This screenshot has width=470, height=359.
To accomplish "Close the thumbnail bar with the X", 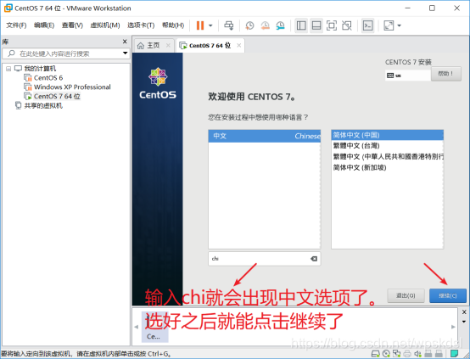I will pyautogui.click(x=464, y=312).
